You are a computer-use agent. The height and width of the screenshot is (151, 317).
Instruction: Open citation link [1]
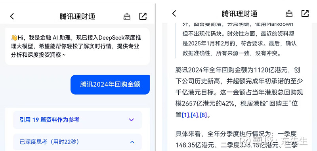click(x=185, y=115)
